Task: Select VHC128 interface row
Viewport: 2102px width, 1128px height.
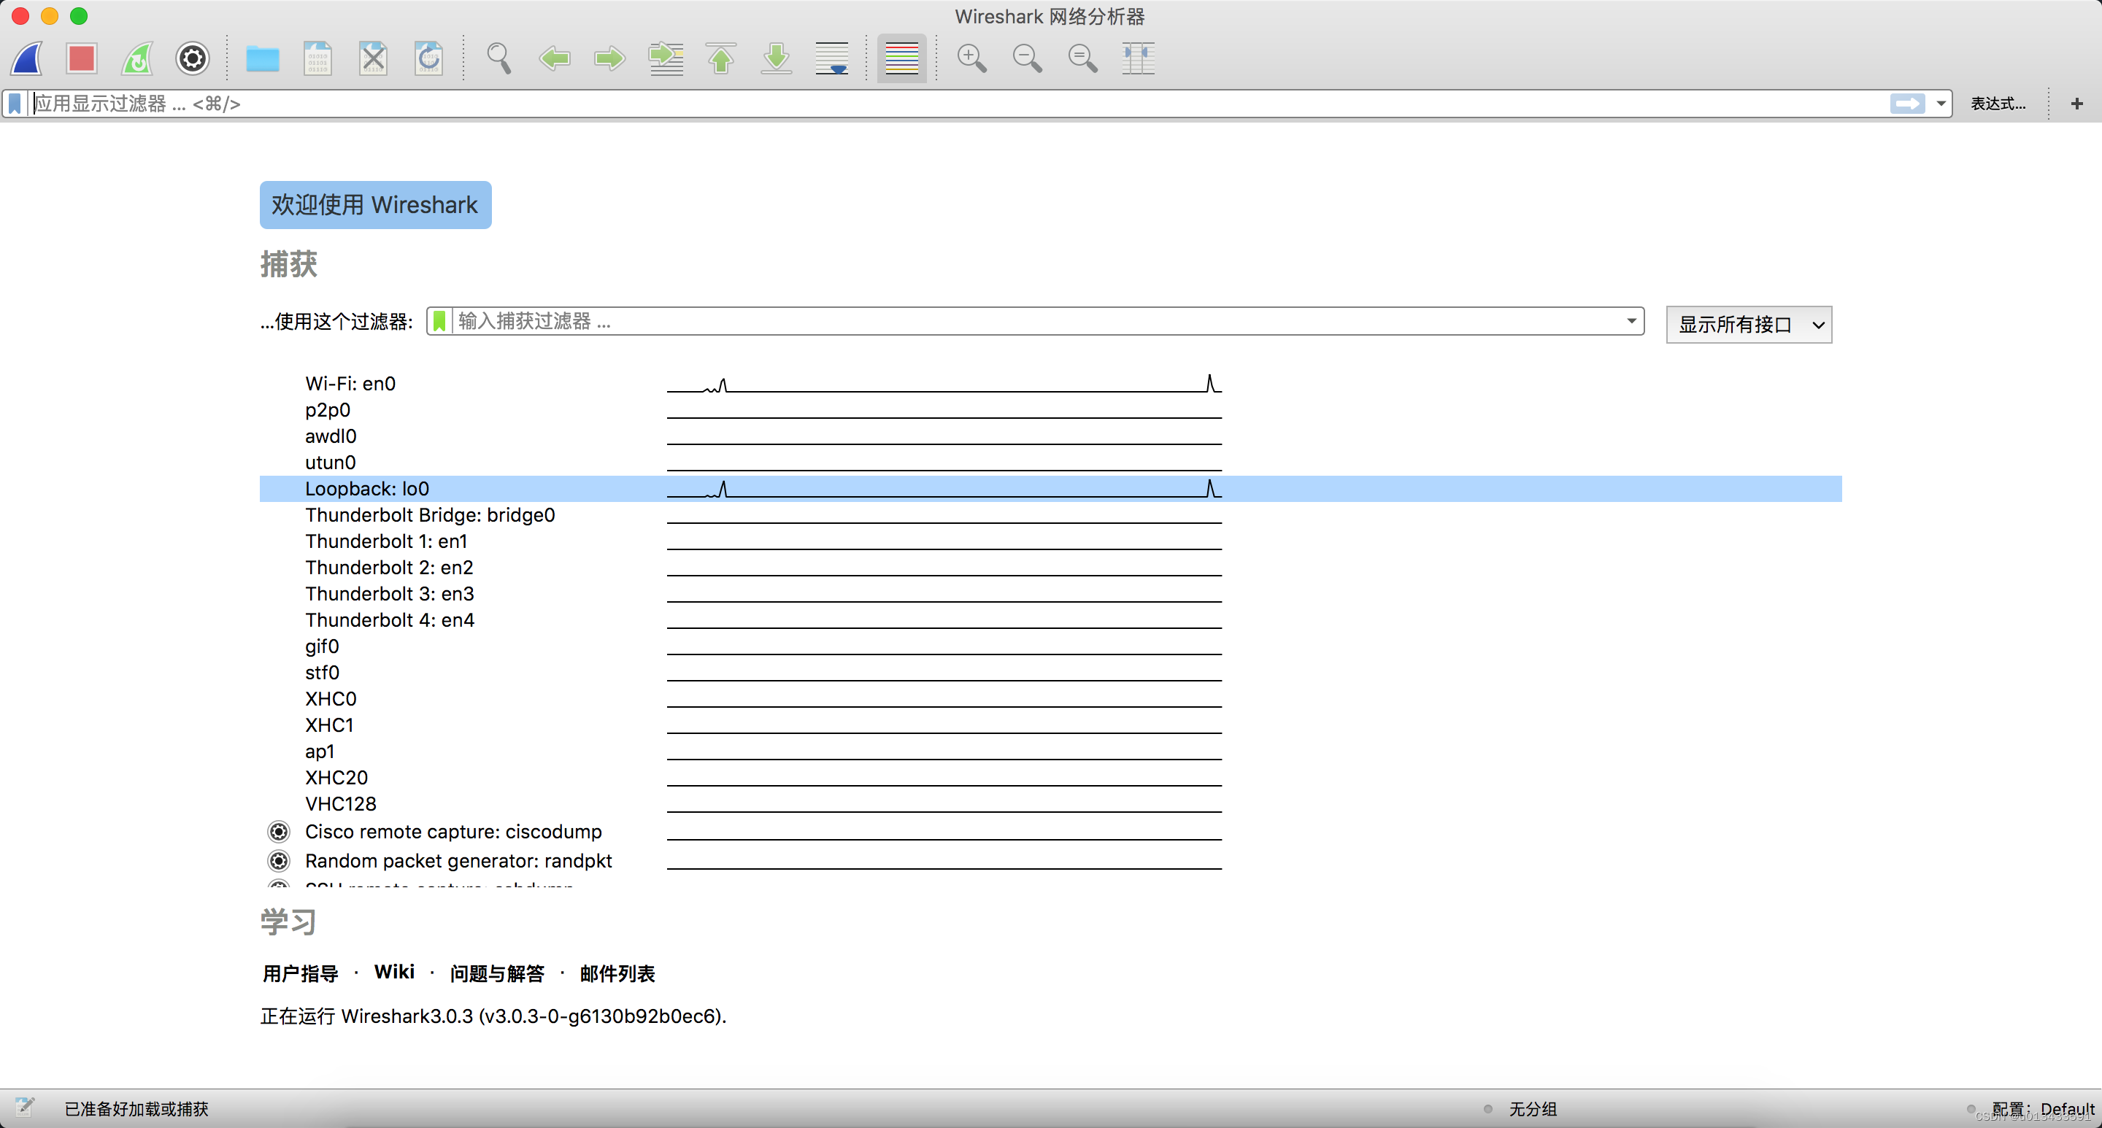Action: click(1050, 803)
